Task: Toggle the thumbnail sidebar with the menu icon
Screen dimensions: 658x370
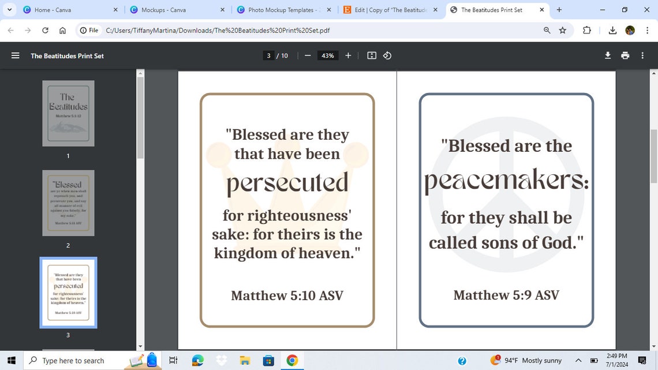Action: pos(15,55)
